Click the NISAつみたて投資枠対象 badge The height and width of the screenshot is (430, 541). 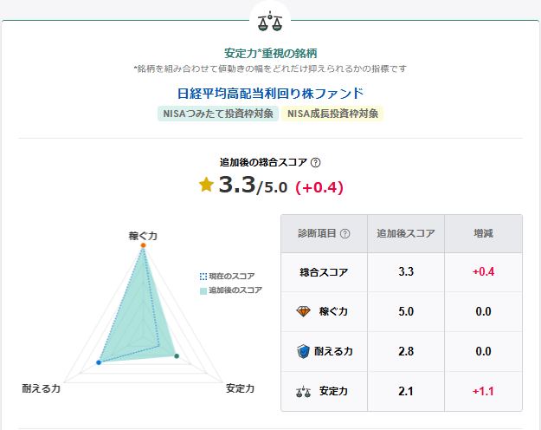(218, 114)
